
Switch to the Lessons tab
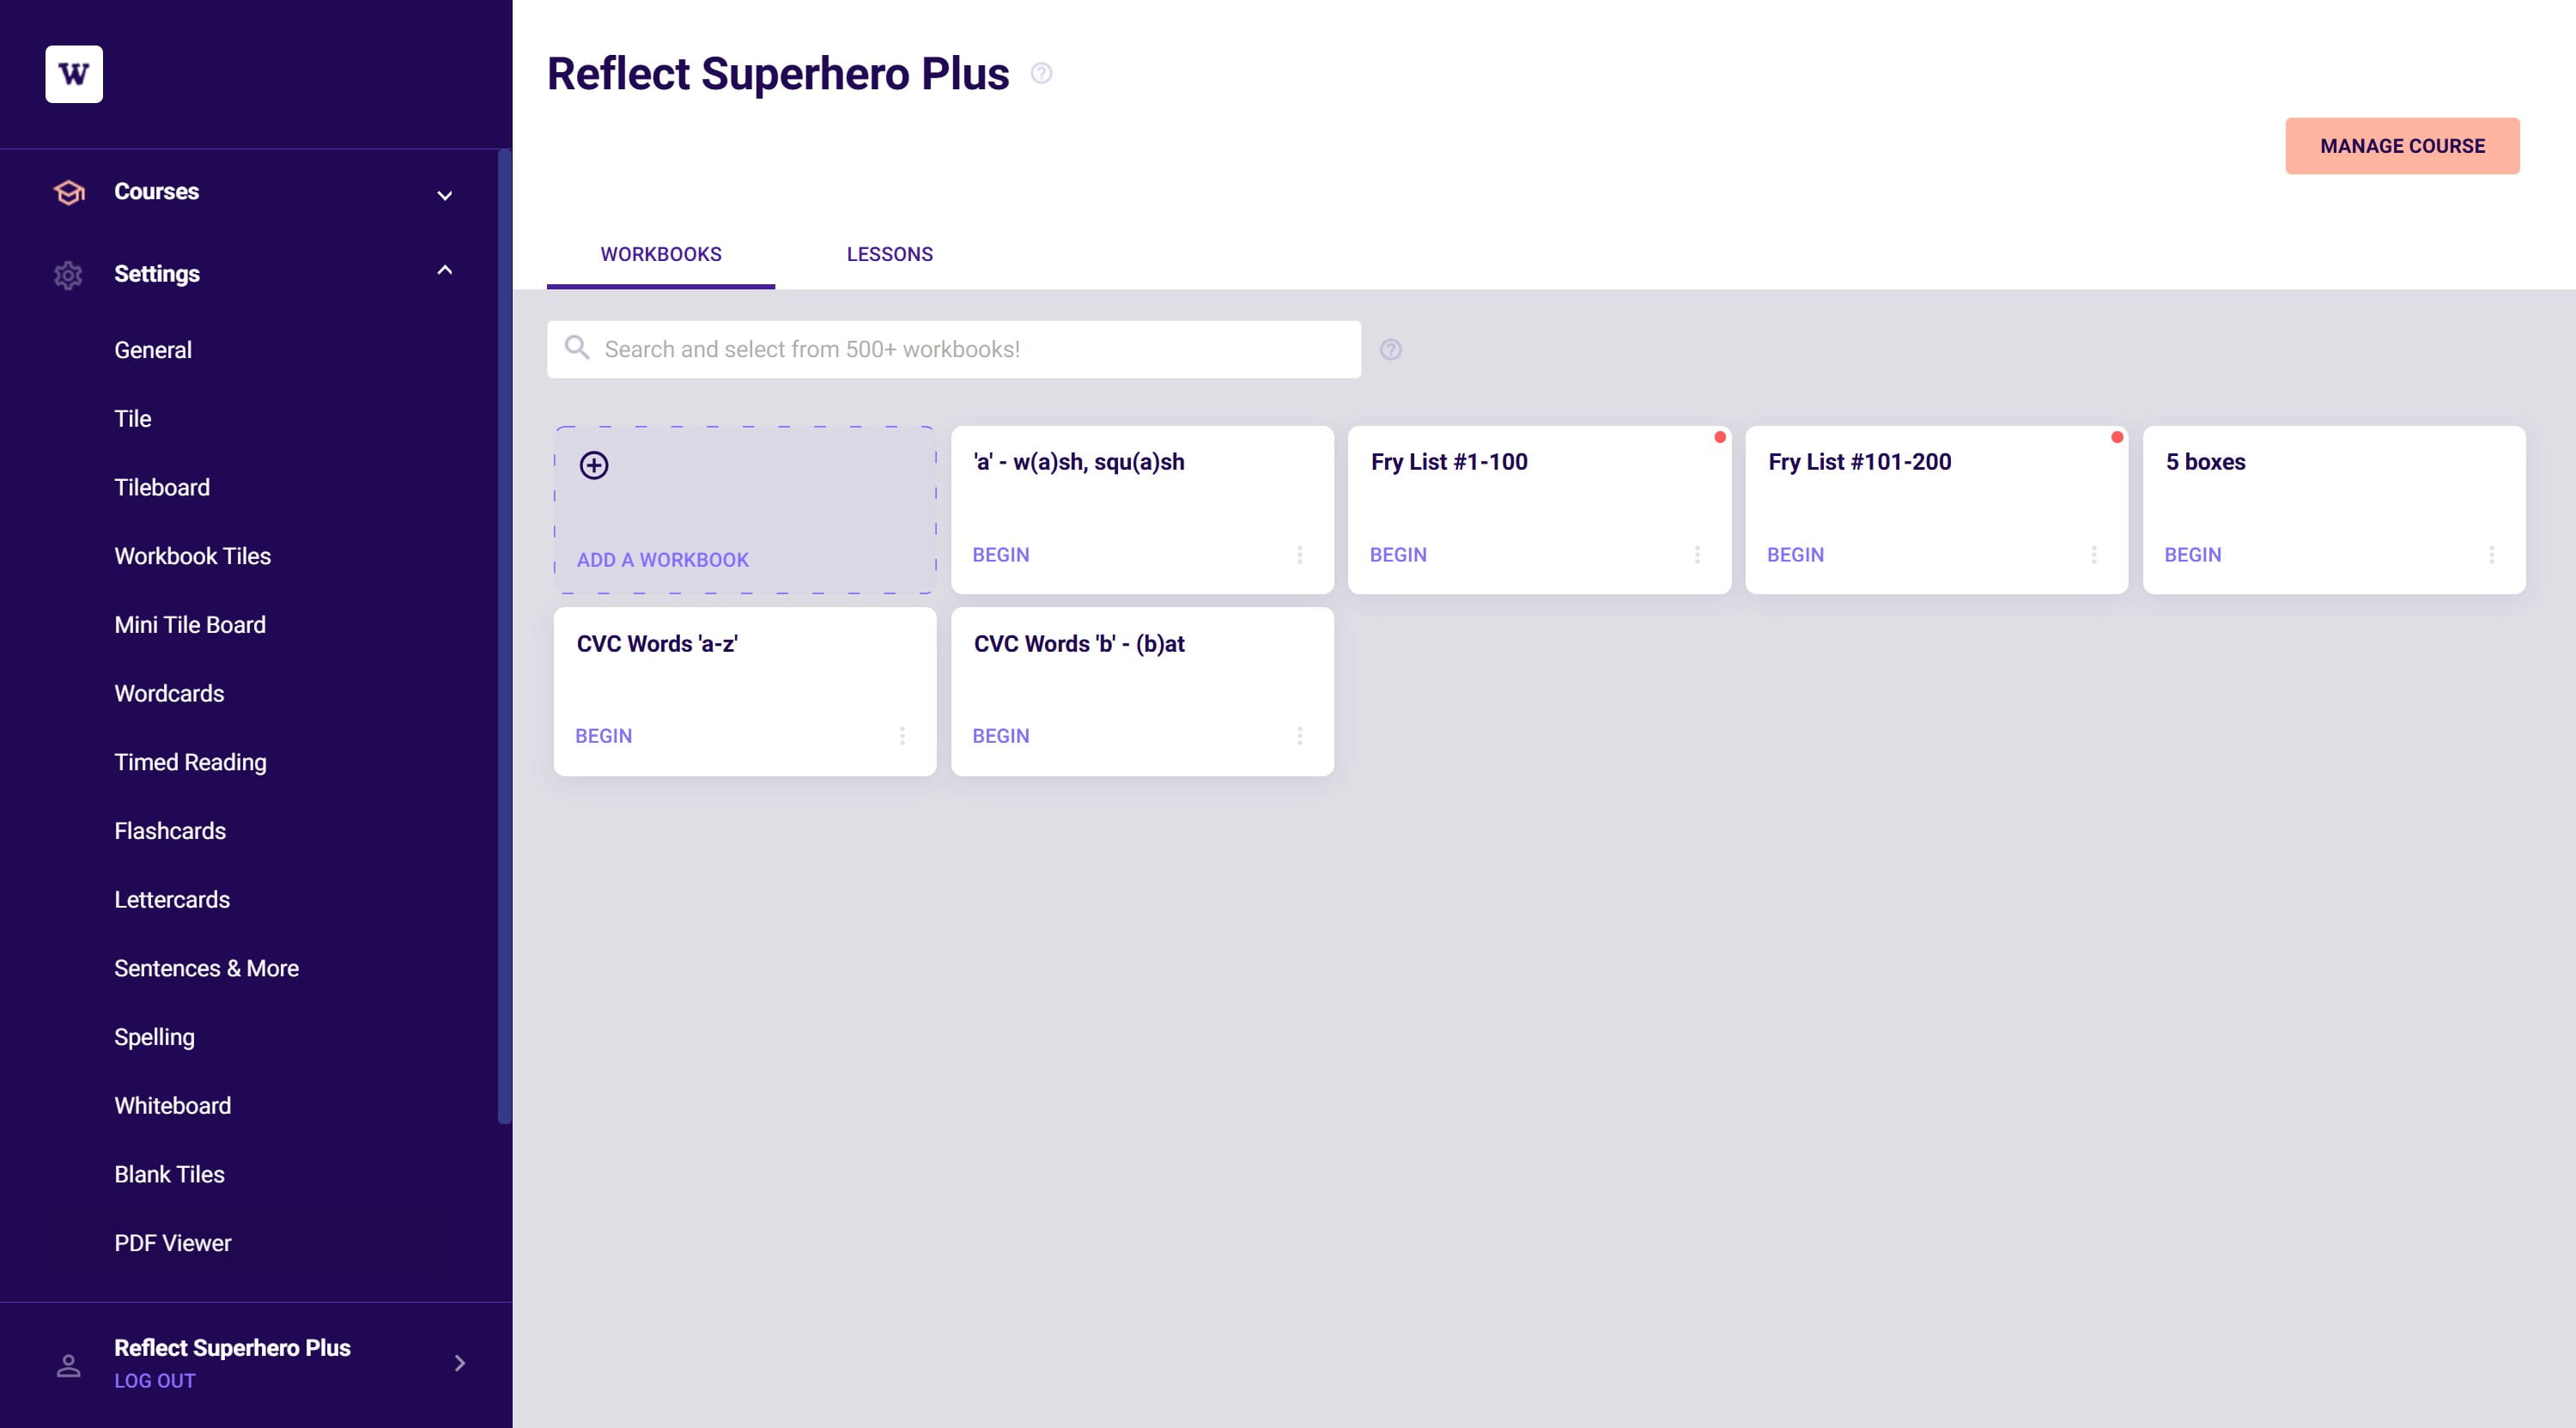(x=890, y=254)
